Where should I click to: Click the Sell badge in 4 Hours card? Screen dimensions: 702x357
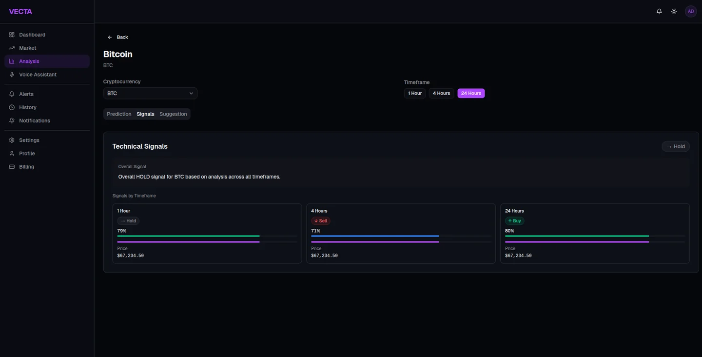321,221
